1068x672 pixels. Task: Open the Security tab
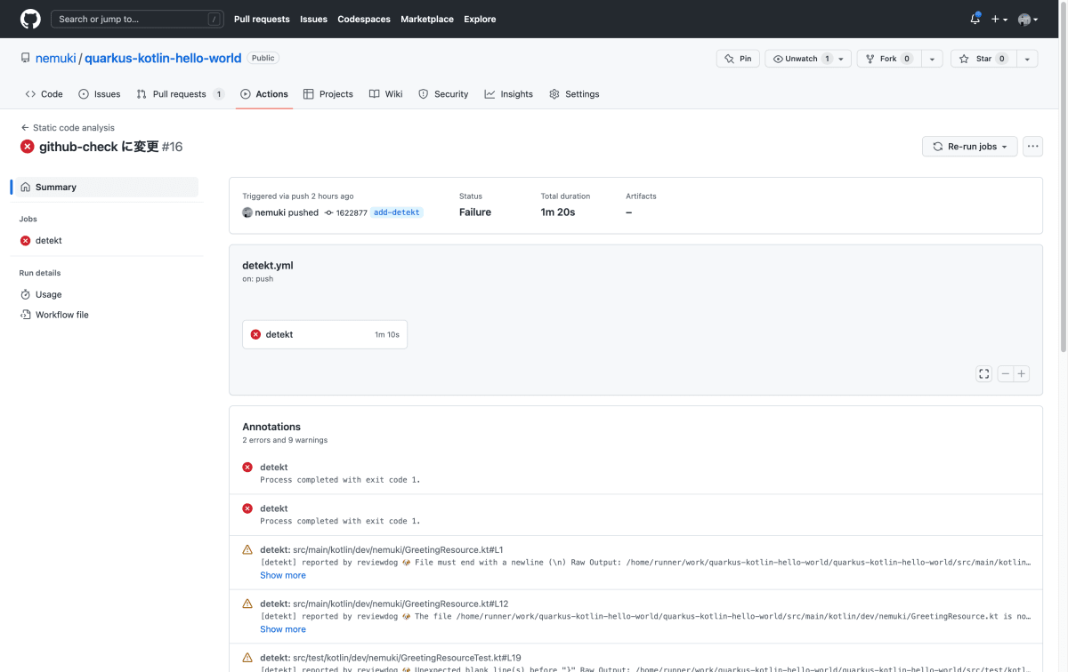(443, 94)
